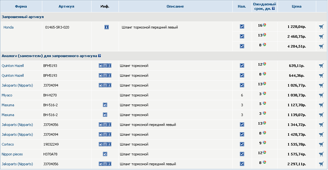Open help icon next to 'Ожидаемый срок, дн.'
Image resolution: width=328 pixels, height=170 pixels.
(273, 9)
